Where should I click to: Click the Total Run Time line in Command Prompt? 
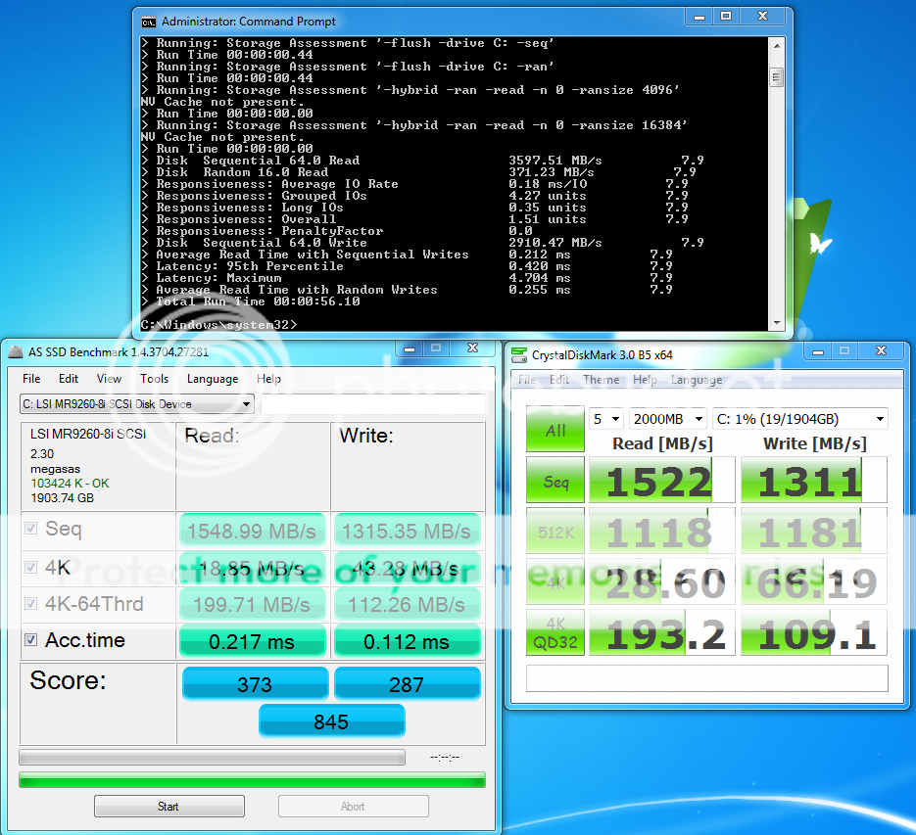click(x=251, y=302)
